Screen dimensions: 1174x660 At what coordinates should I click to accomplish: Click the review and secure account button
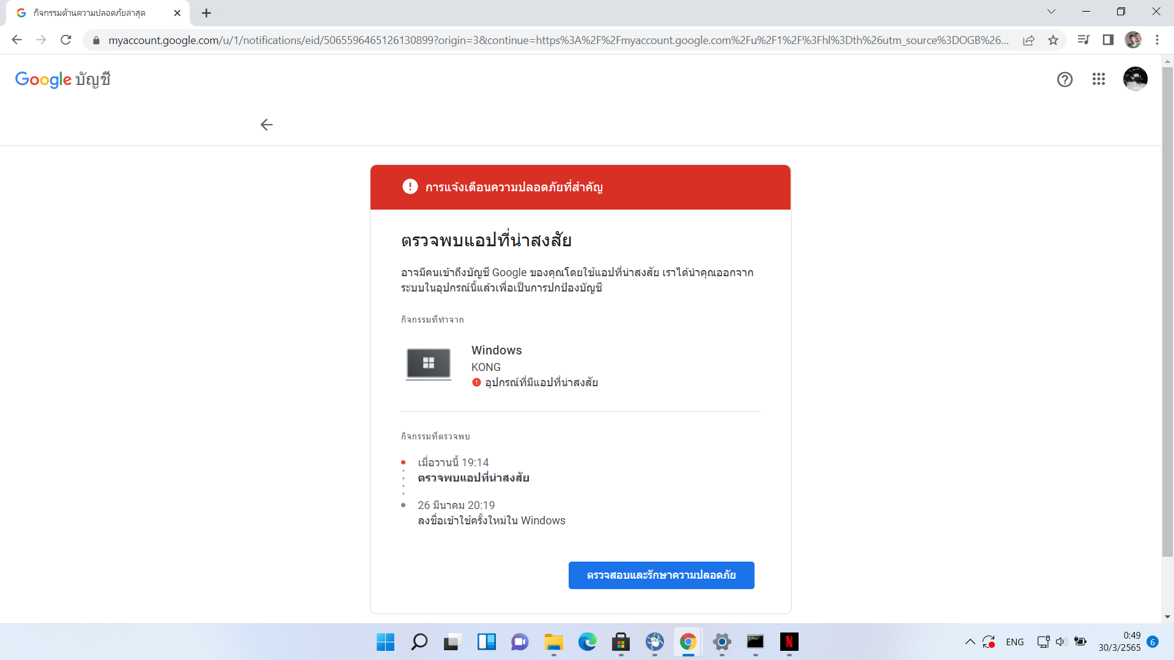point(662,575)
